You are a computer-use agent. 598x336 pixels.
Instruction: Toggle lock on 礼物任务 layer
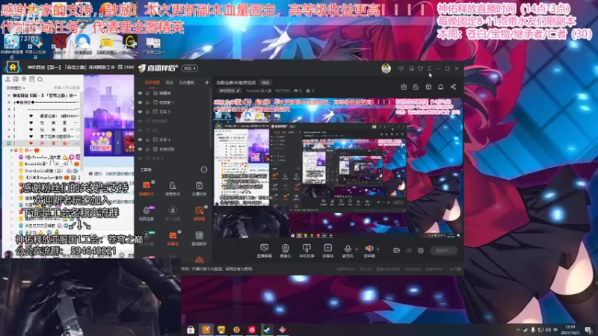pos(147,149)
